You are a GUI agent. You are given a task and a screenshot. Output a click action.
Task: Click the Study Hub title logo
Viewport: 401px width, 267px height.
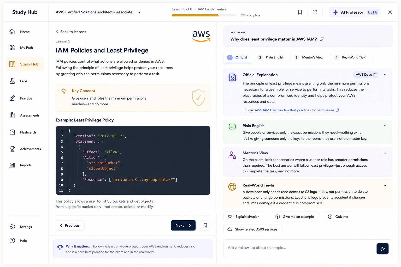(x=25, y=12)
